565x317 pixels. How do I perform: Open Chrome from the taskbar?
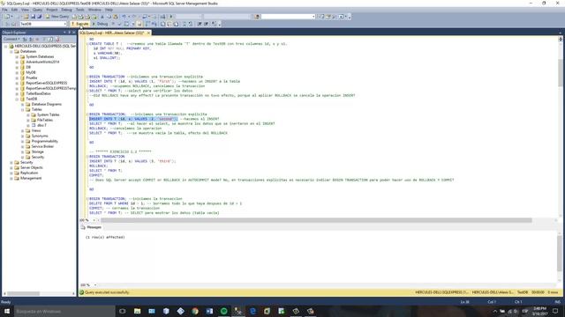[x=195, y=311]
